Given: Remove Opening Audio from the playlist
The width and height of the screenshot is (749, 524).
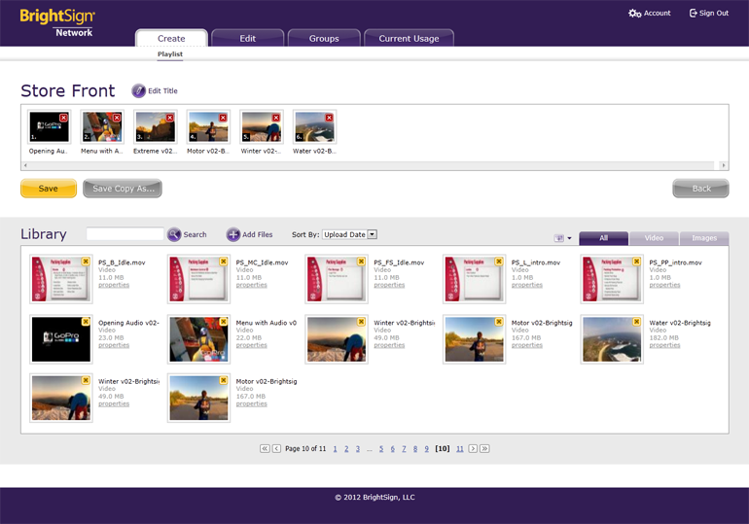Looking at the screenshot, I should coord(64,118).
